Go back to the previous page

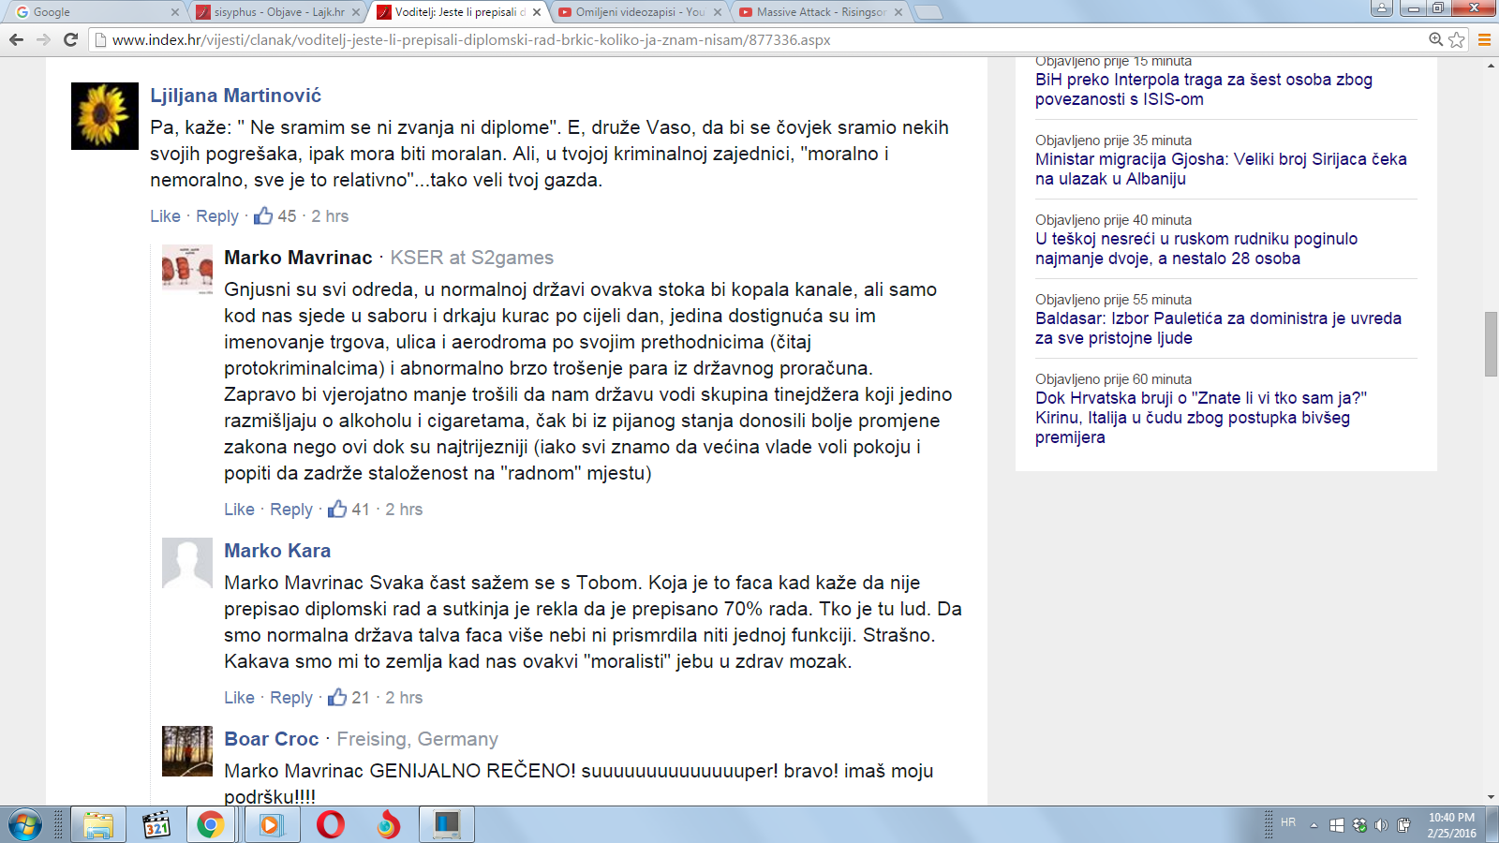[16, 39]
